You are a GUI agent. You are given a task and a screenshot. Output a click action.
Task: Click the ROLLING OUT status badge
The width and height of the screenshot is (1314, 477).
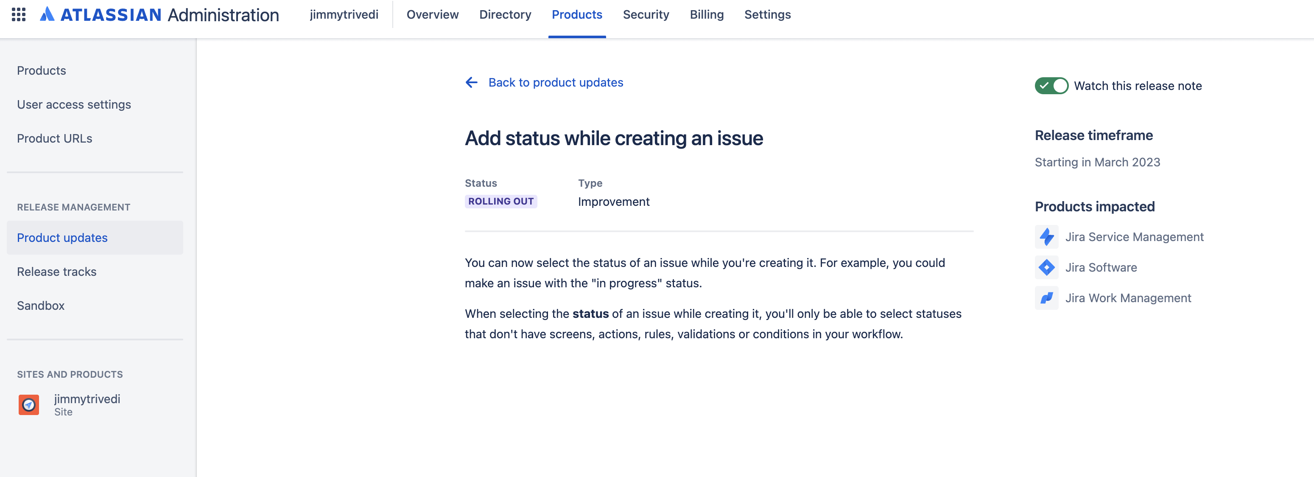[501, 202]
